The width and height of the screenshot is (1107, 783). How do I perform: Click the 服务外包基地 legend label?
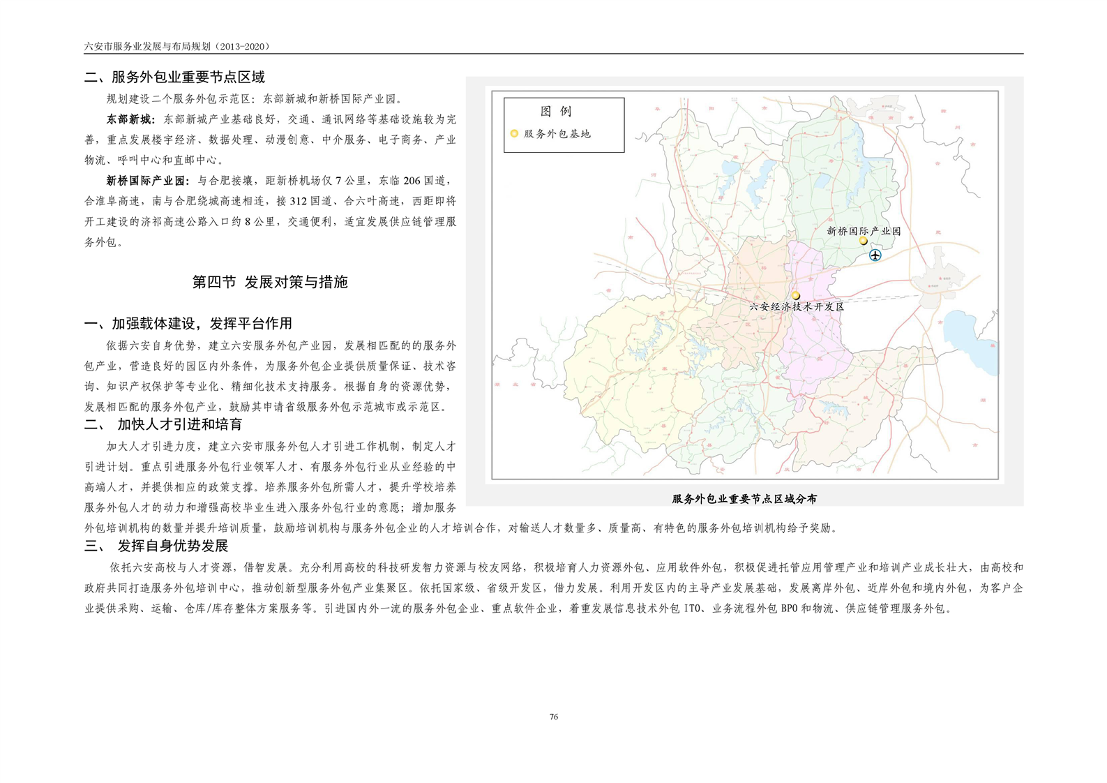coord(557,134)
